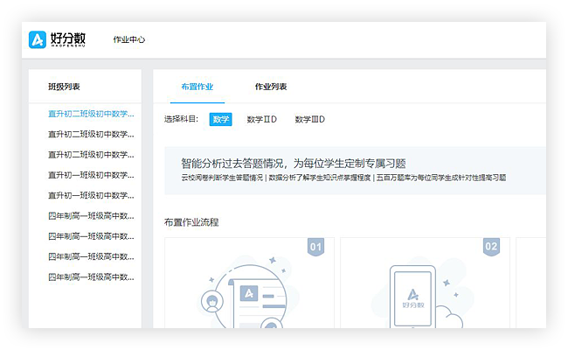The image size is (568, 350).
Task: Select the last 四年制高一班级 class entry
Action: 91,276
